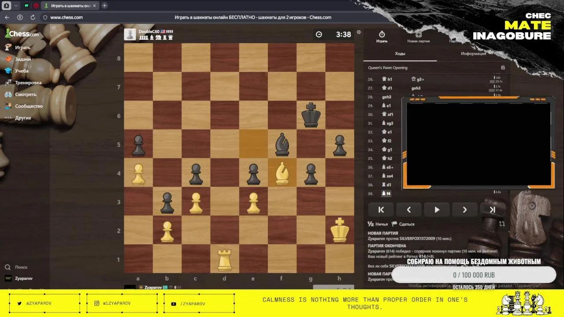The width and height of the screenshot is (564, 317).
Task: Open Смотреть section in sidebar
Action: point(20,94)
